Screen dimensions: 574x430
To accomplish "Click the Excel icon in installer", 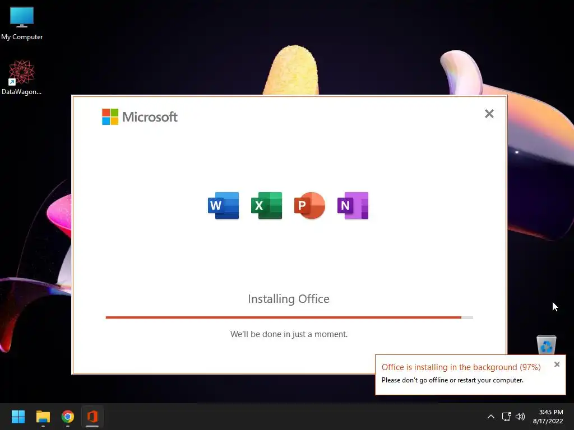I will (x=266, y=205).
